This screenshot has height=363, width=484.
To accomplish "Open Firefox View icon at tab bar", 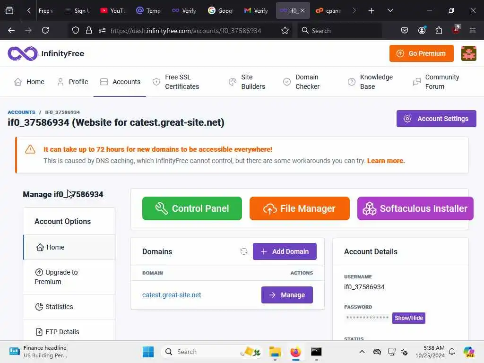I will 9,10.
